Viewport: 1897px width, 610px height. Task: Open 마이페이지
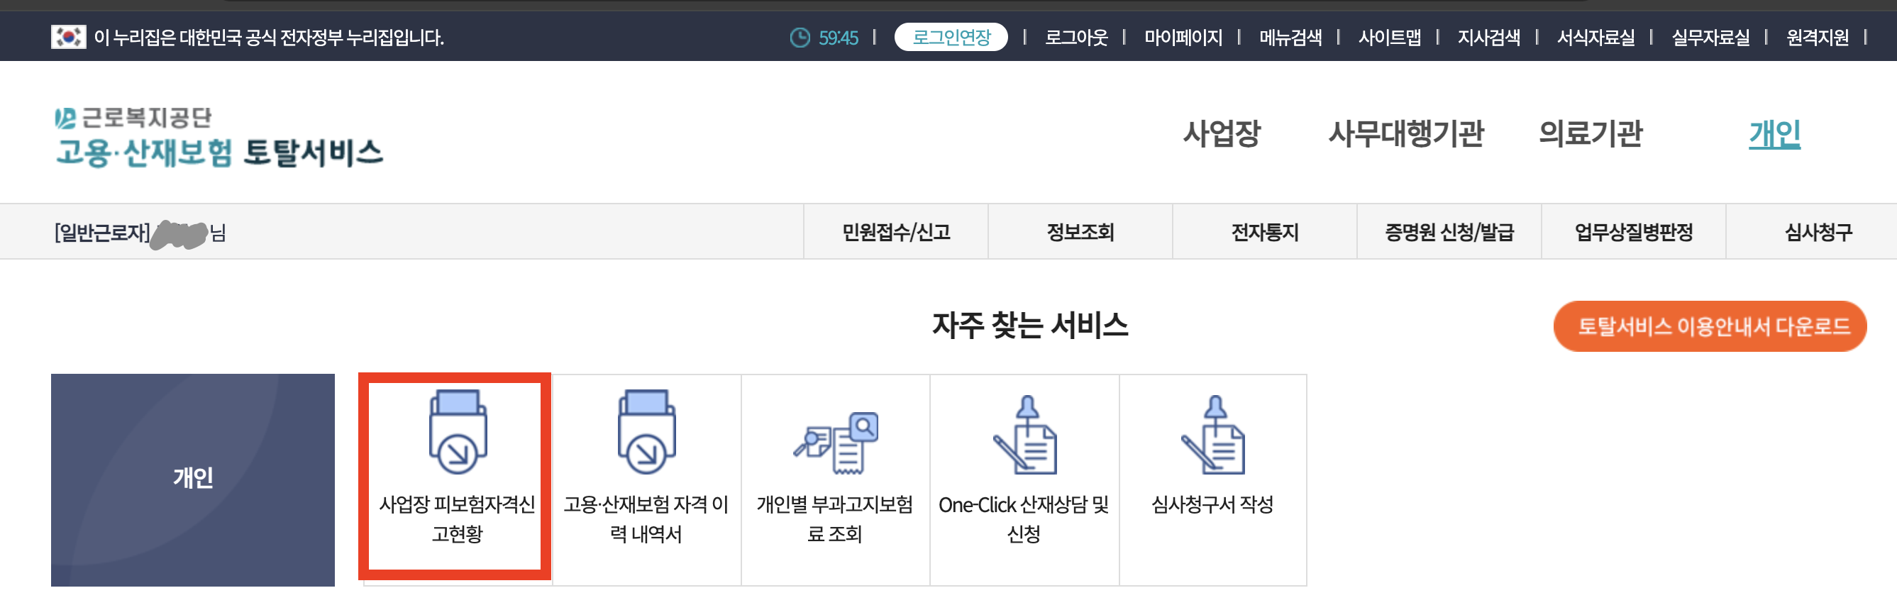point(1183,38)
